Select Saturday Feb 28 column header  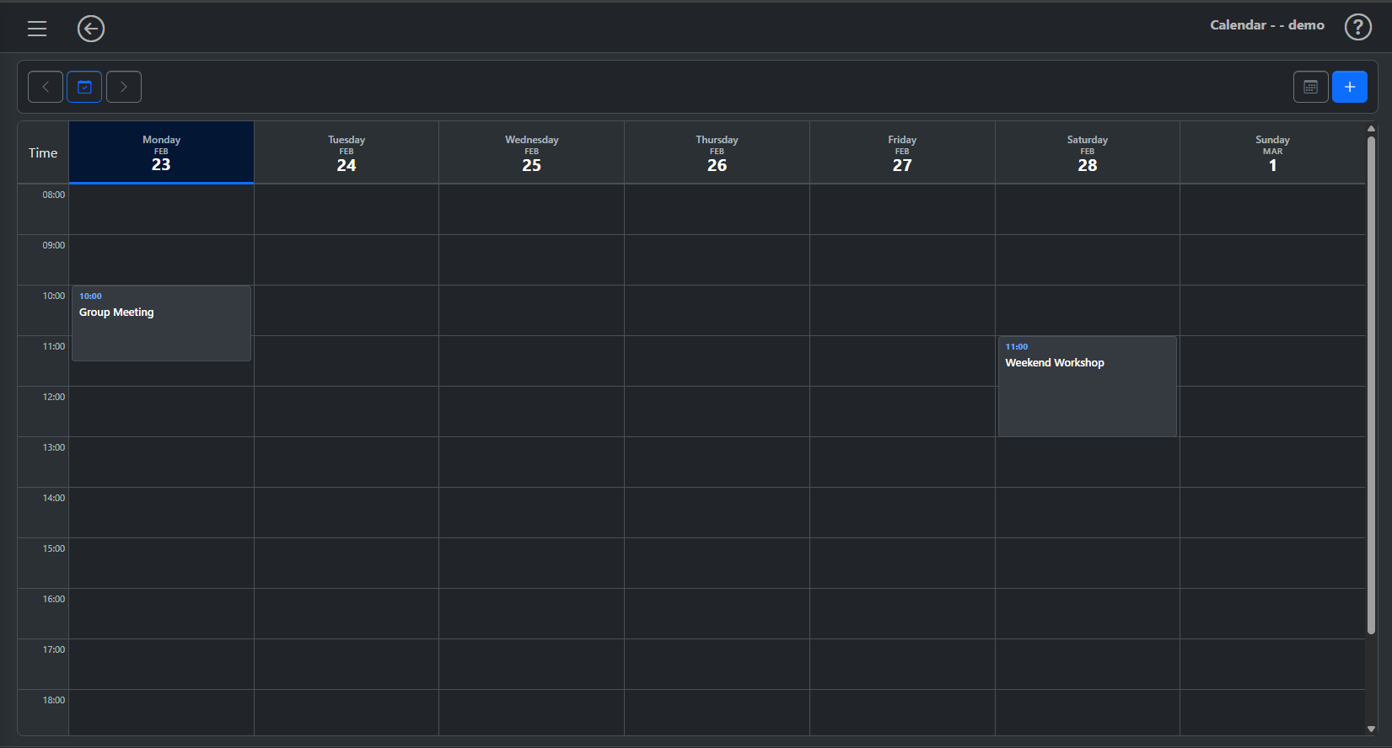[x=1088, y=152]
